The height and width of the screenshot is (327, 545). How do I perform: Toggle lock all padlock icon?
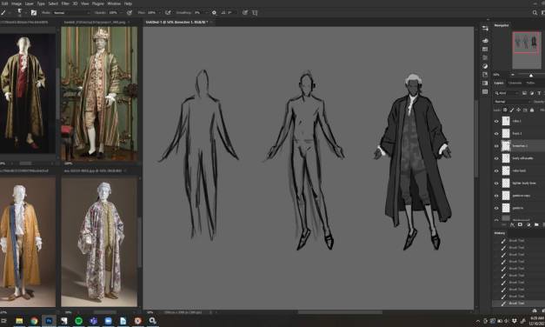(532, 110)
